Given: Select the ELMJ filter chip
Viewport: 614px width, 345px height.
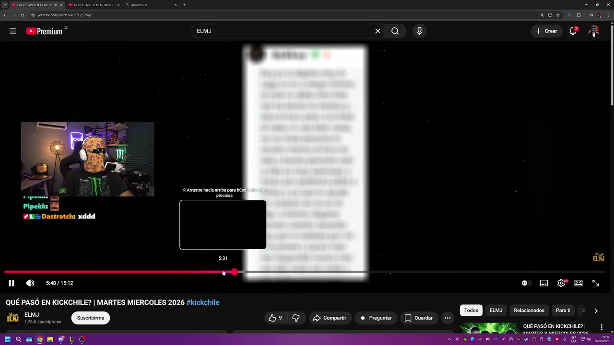Looking at the screenshot, I should 496,310.
